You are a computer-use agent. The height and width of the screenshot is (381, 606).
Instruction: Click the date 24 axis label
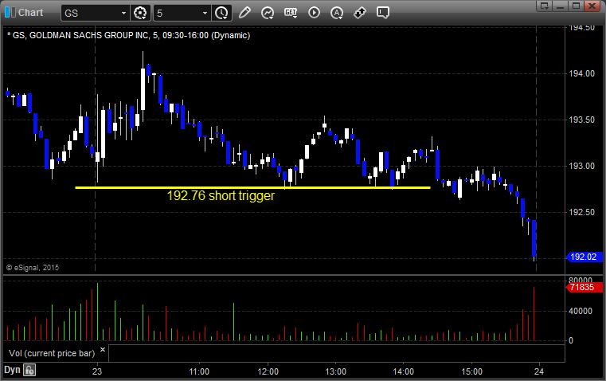pyautogui.click(x=539, y=371)
